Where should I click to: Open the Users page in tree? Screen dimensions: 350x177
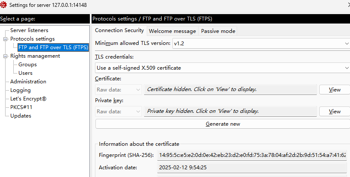(x=25, y=73)
